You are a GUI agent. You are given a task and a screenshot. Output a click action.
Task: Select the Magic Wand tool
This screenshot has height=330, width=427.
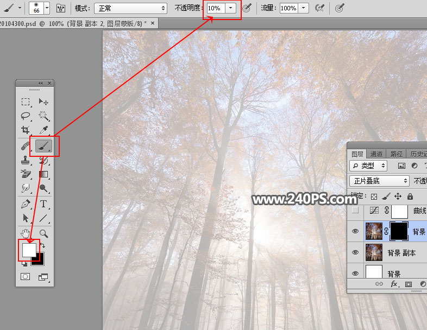[x=43, y=116]
